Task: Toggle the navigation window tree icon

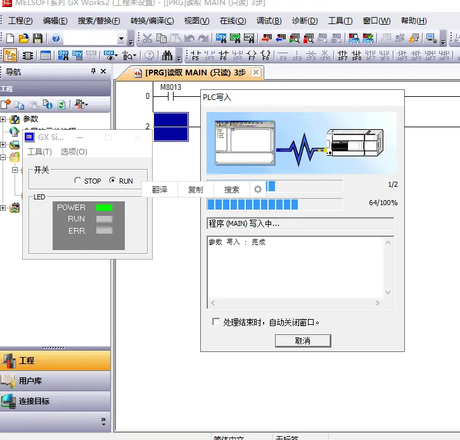Action: [x=10, y=55]
